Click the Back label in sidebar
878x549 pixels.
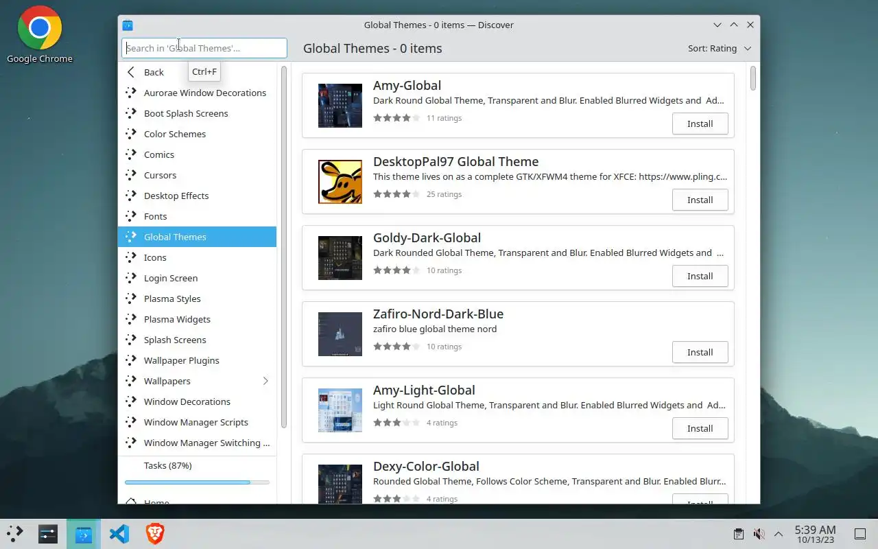point(154,72)
